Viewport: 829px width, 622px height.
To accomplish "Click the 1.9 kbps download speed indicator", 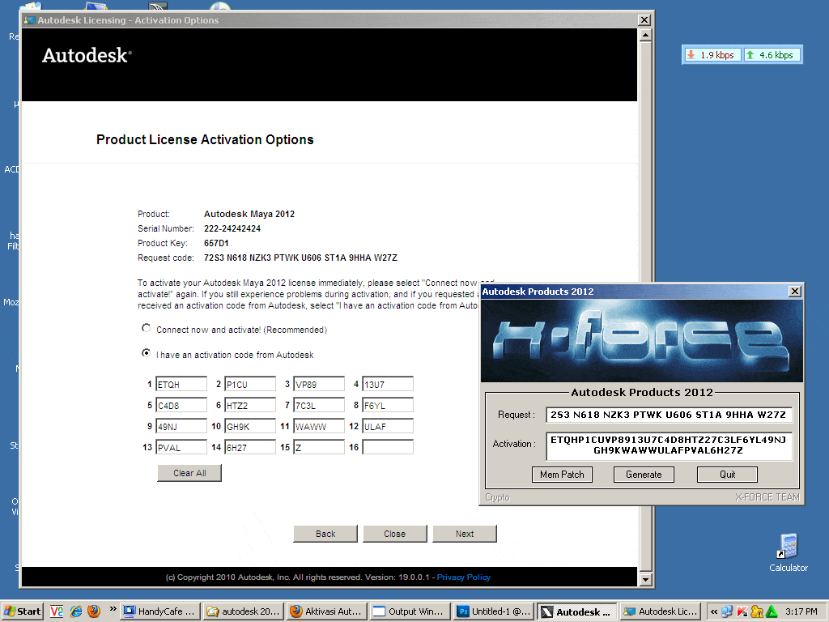I will click(x=711, y=54).
